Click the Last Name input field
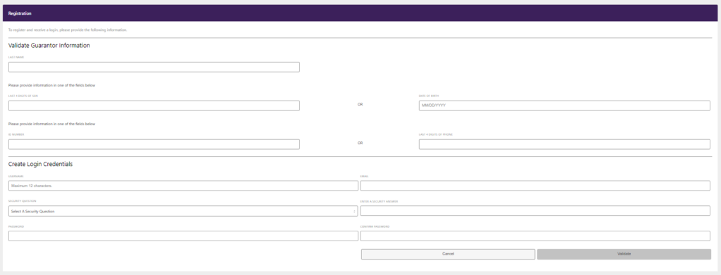The image size is (721, 275). point(154,67)
